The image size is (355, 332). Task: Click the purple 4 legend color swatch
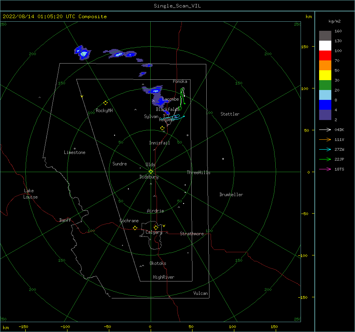[325, 115]
